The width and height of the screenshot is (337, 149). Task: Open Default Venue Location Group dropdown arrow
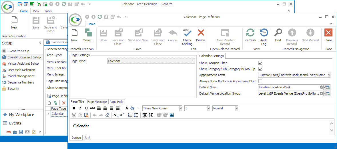click(x=324, y=93)
